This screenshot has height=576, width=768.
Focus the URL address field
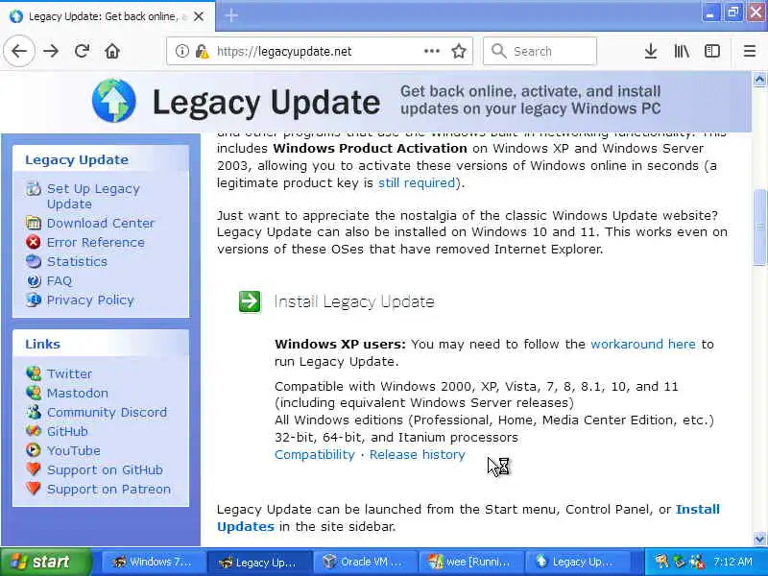coord(320,51)
